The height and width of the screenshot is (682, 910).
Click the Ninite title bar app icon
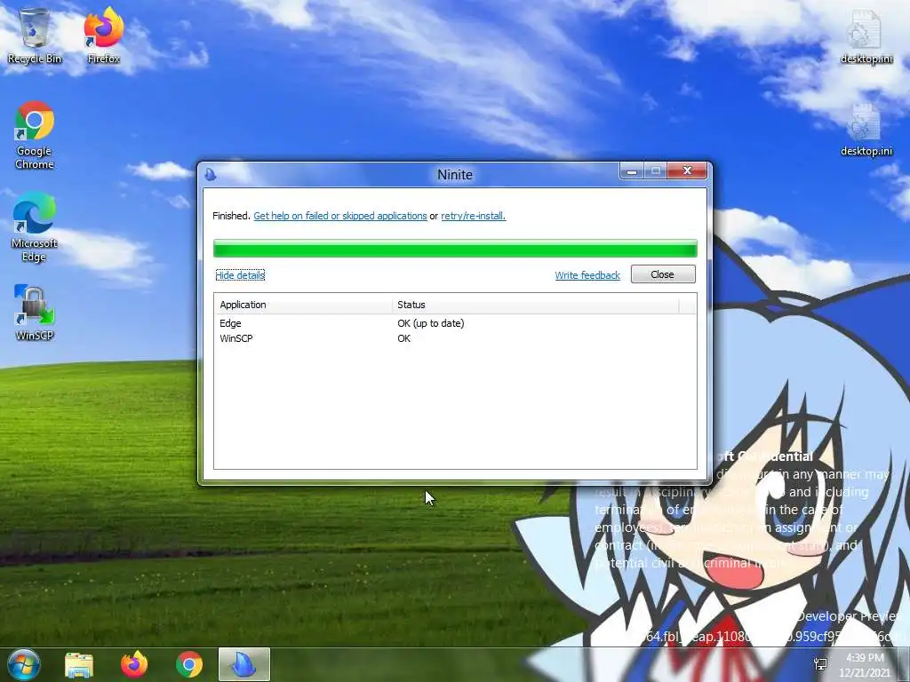coord(211,174)
